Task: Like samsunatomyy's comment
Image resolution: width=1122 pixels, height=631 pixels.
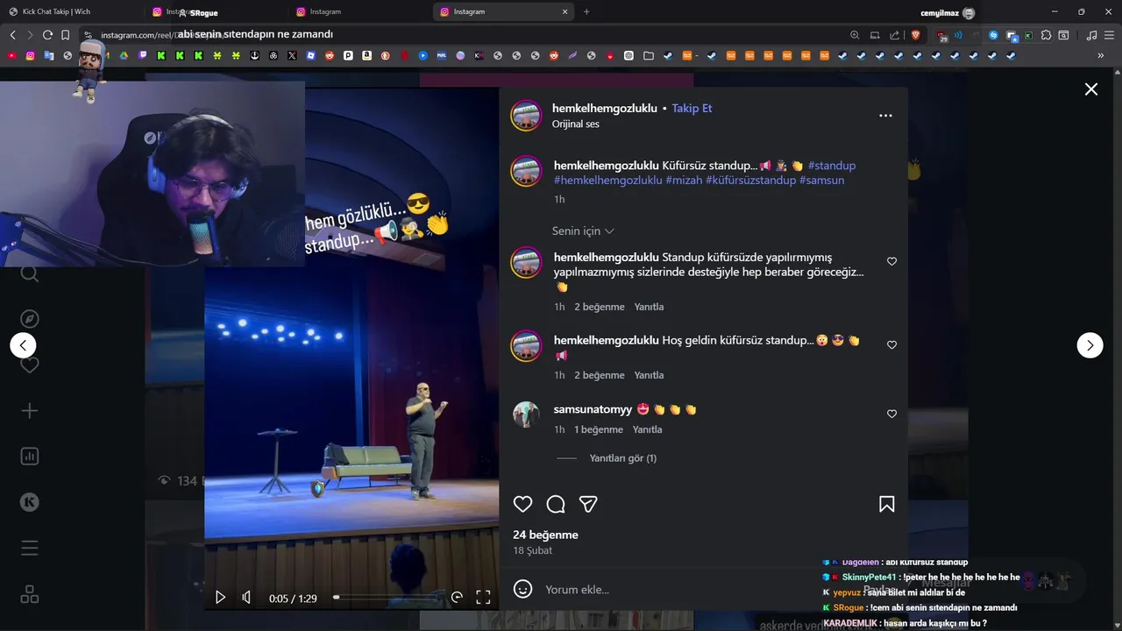Action: tap(891, 414)
